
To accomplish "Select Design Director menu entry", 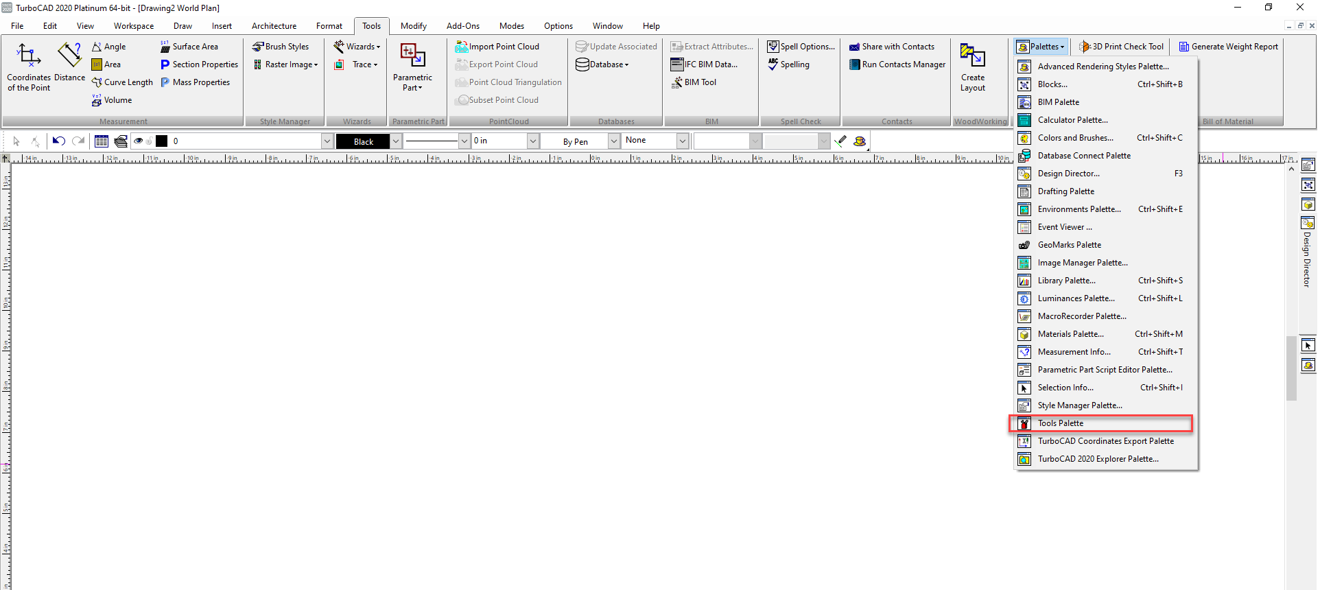I will click(x=1106, y=174).
